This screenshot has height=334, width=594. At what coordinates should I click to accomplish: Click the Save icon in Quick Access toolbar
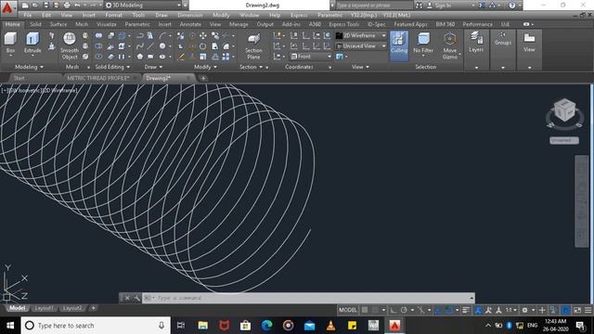pyautogui.click(x=45, y=6)
